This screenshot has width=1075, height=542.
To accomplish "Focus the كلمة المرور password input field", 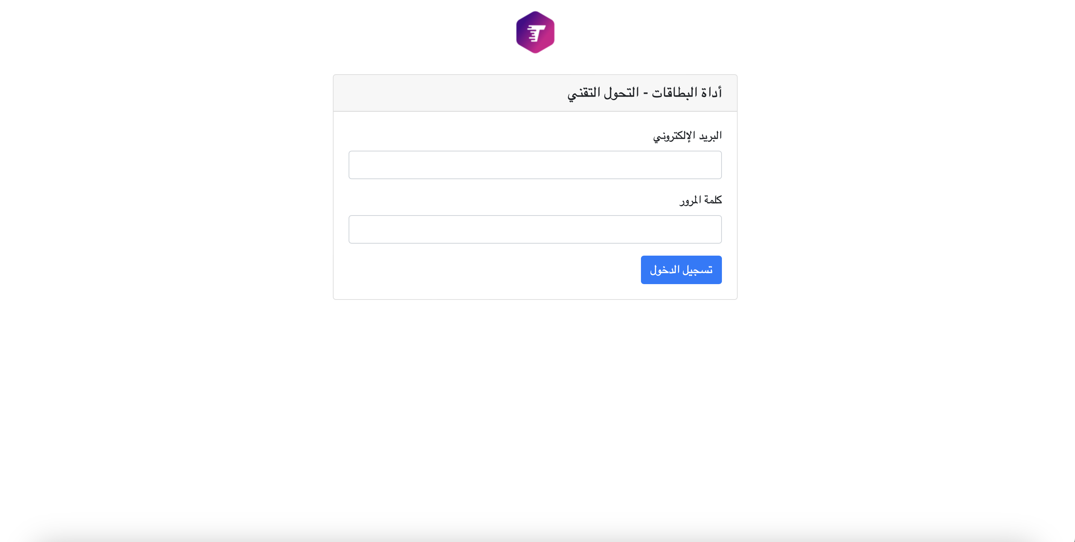I will pyautogui.click(x=535, y=229).
